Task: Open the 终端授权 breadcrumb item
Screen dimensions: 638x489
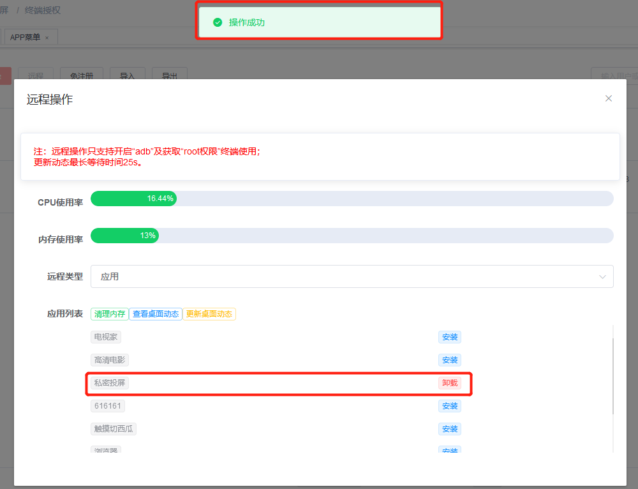Action: (43, 10)
